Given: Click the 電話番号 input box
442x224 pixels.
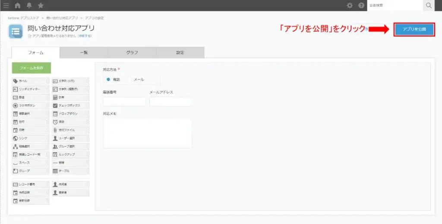Looking at the screenshot, I should [x=124, y=102].
